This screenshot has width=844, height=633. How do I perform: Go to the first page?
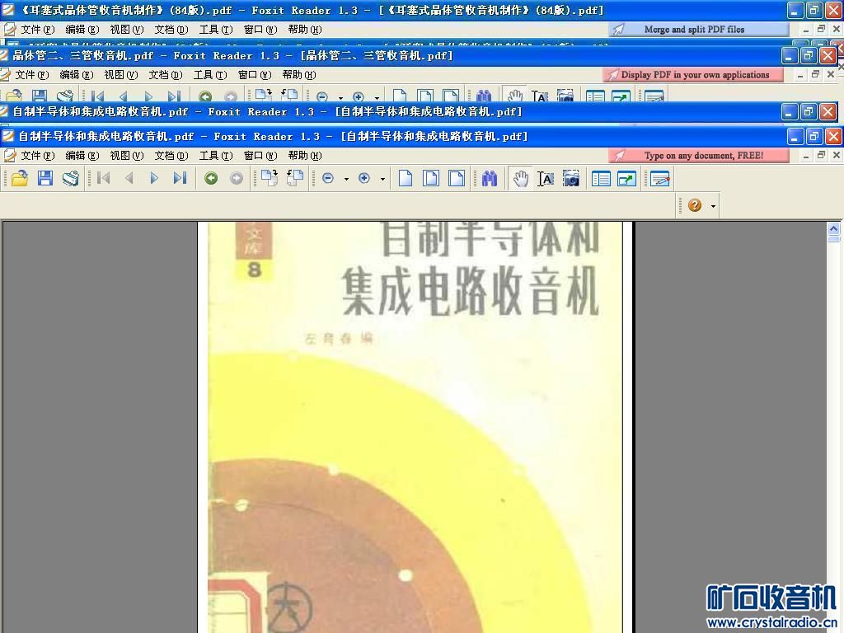point(104,178)
